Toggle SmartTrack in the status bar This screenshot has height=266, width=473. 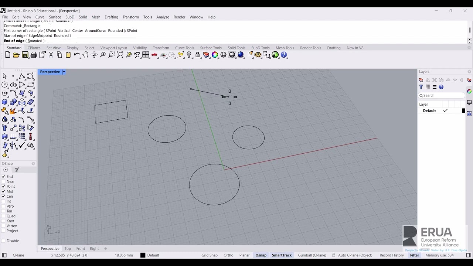tap(282, 255)
